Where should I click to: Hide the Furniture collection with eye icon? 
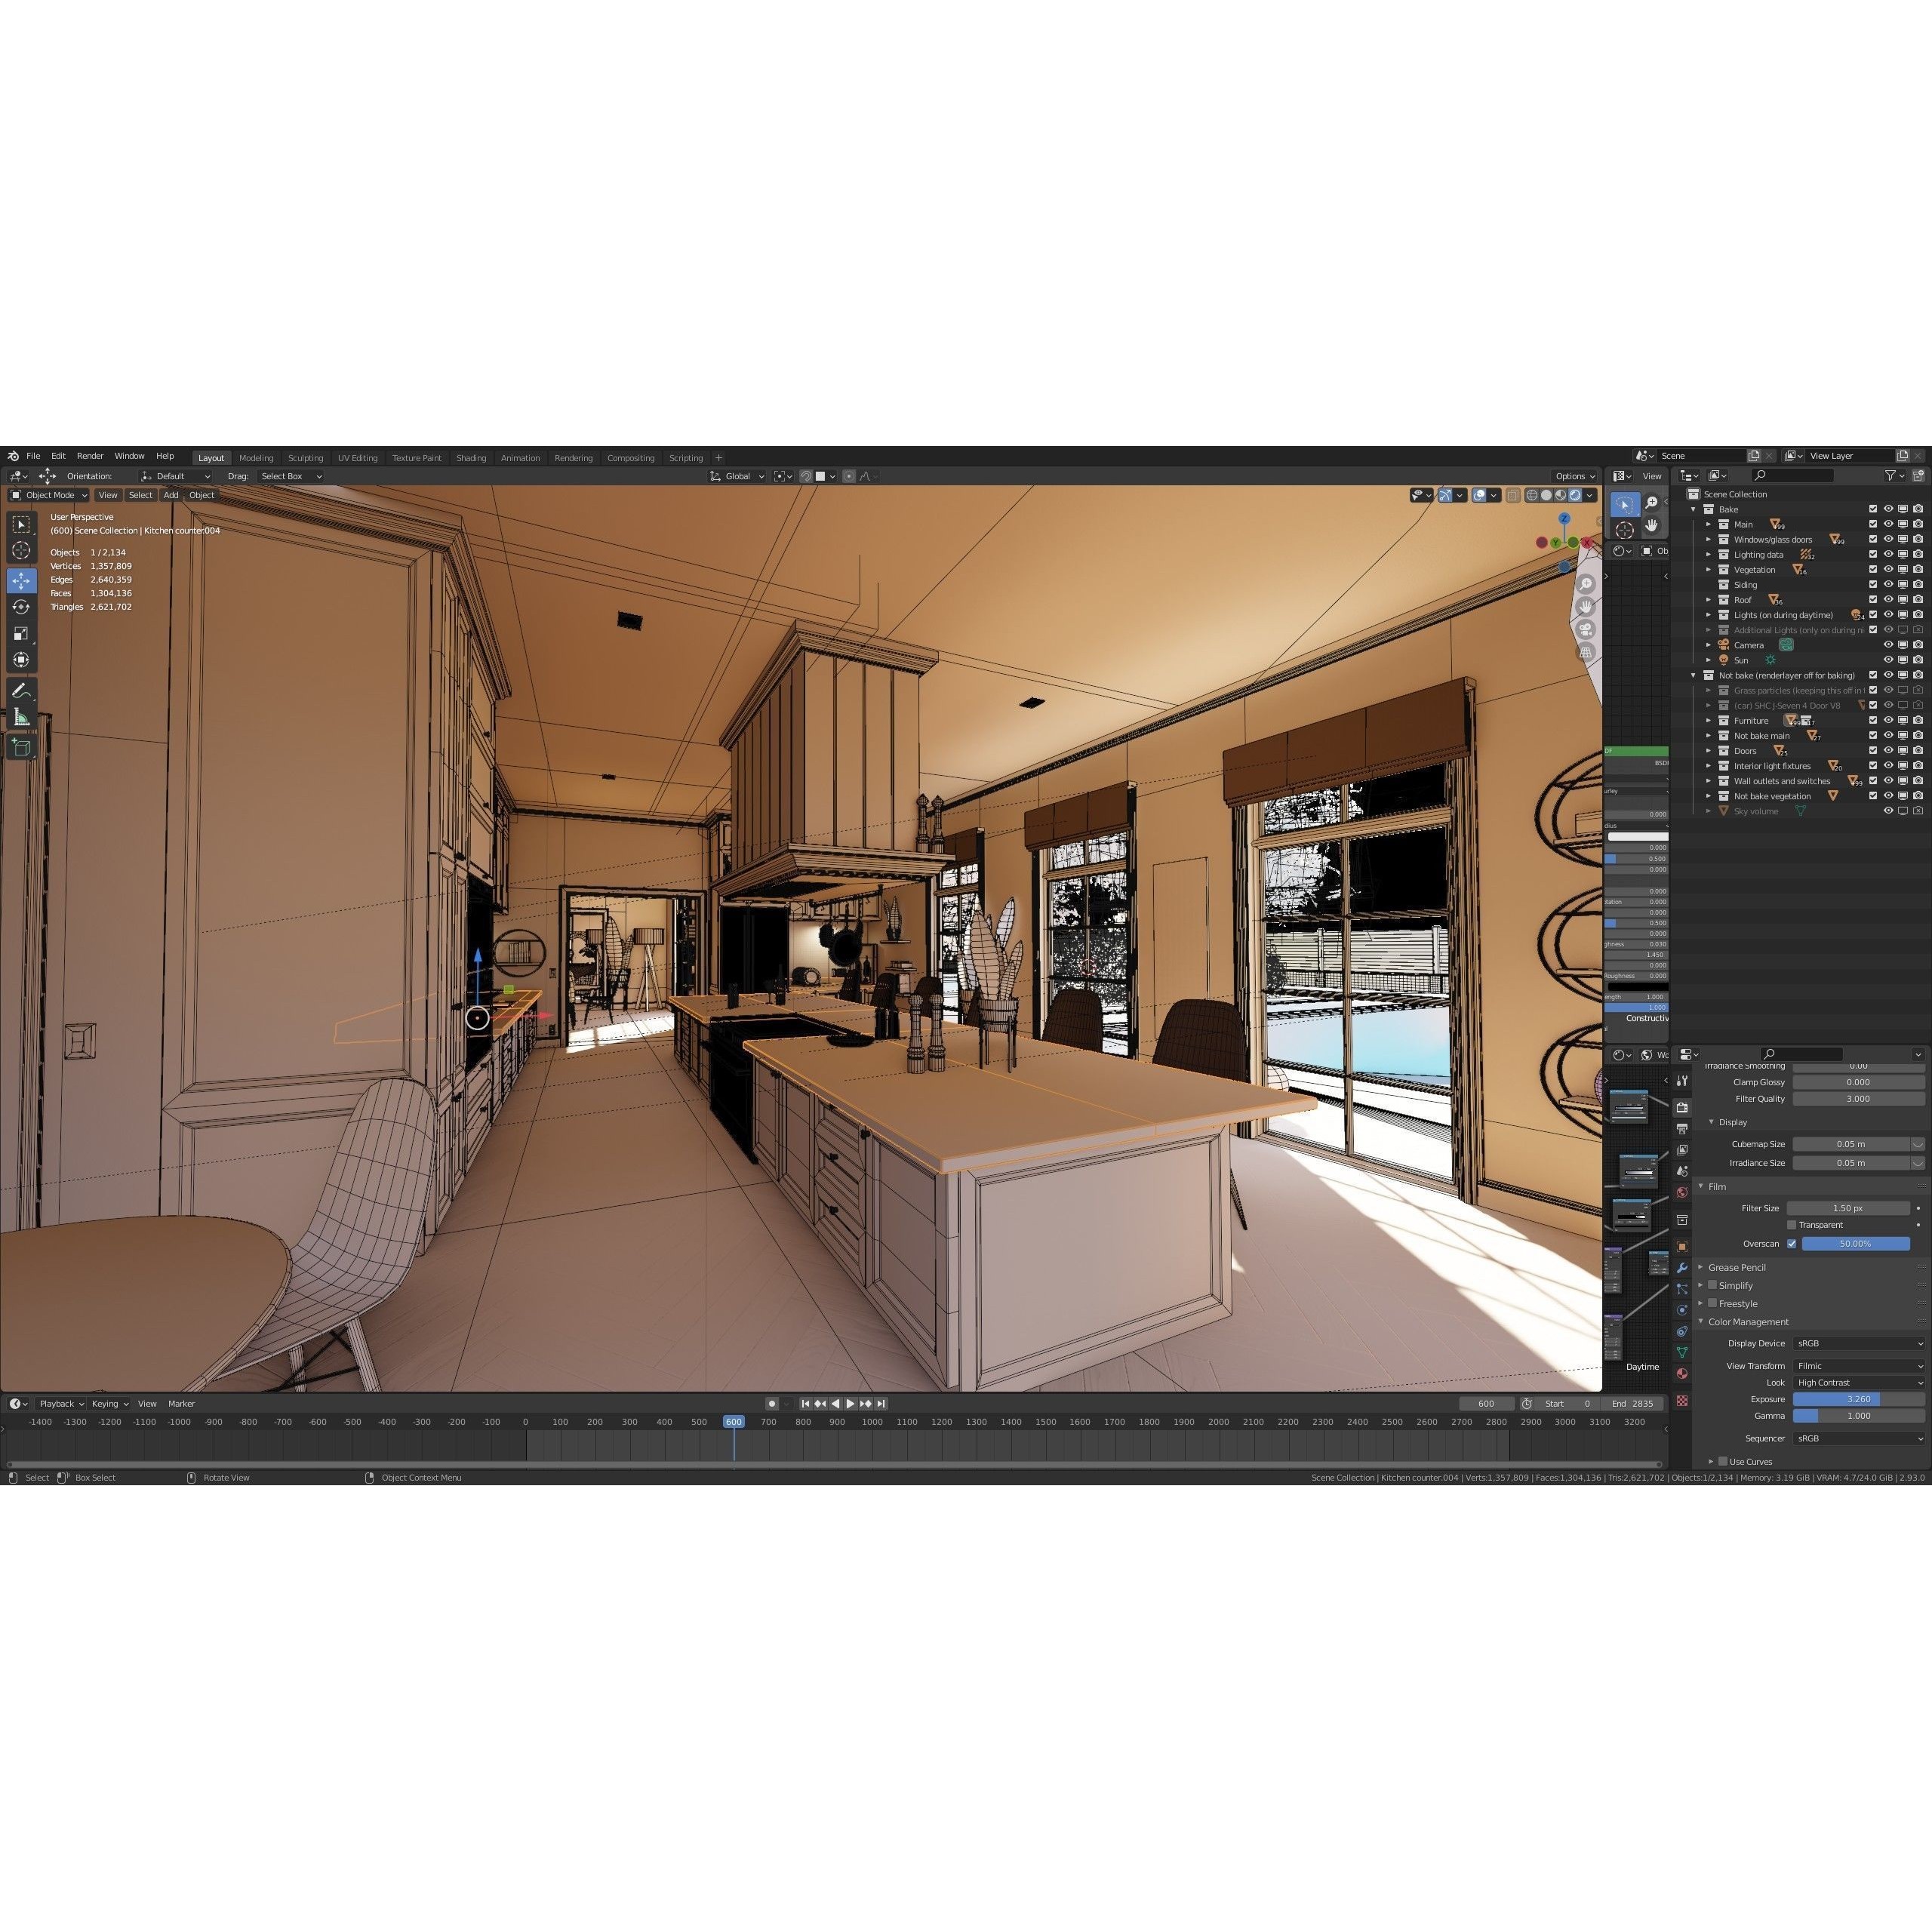[1888, 720]
